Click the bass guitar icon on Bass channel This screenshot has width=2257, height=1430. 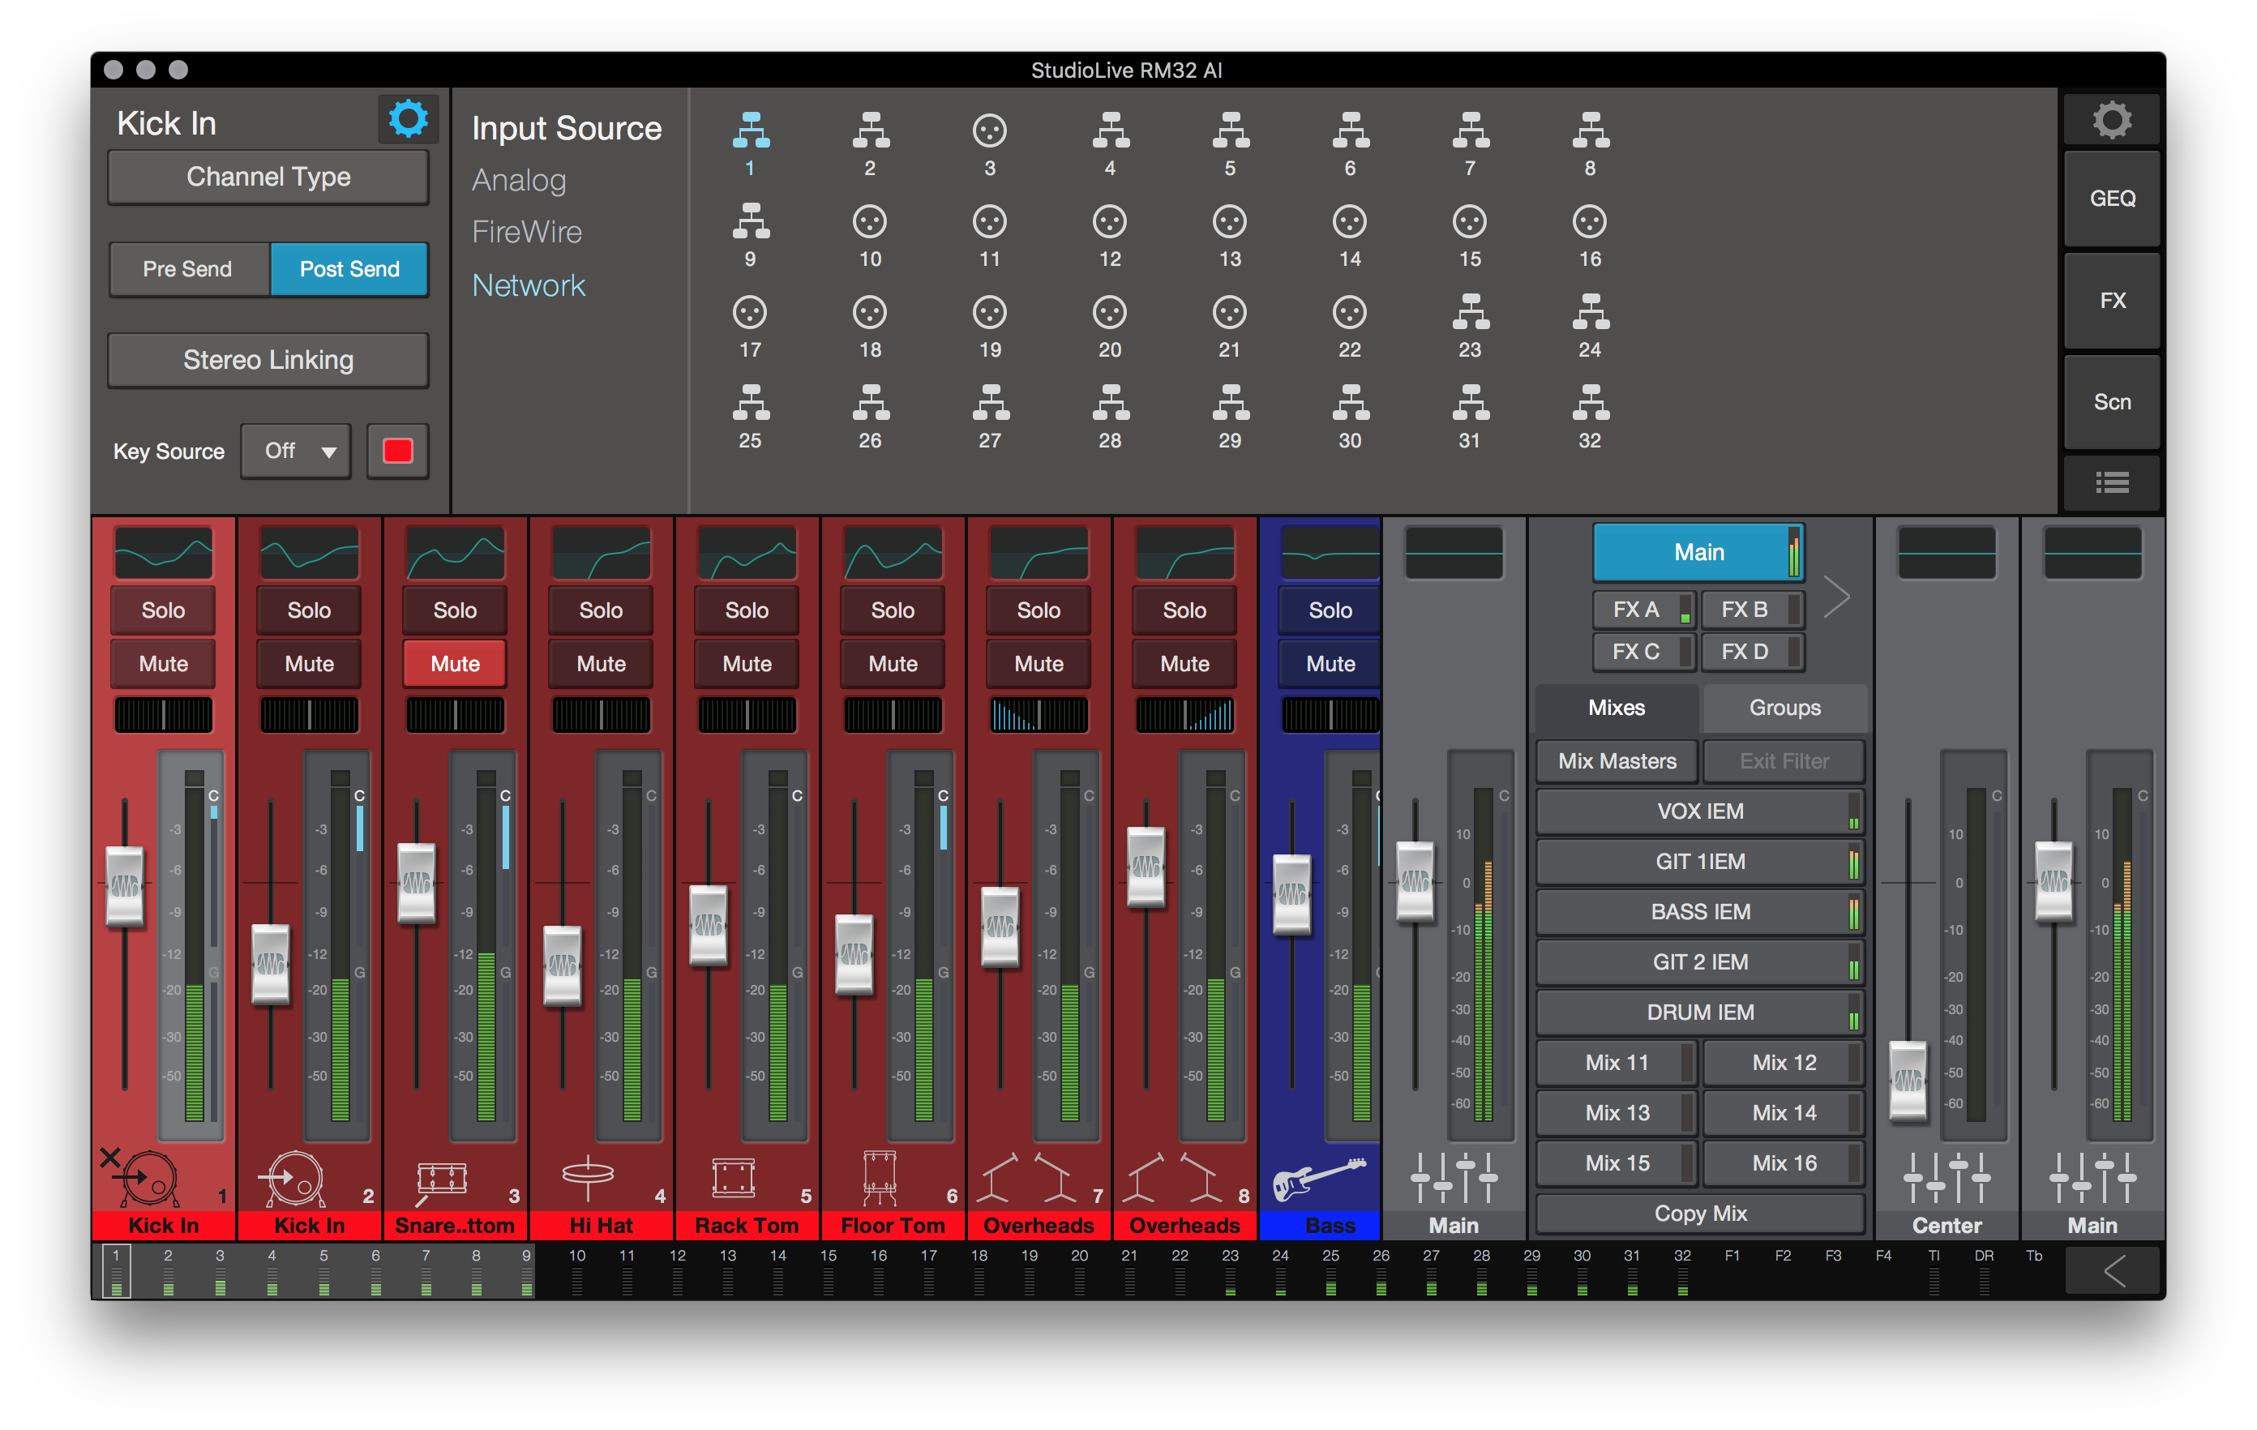(x=1320, y=1179)
